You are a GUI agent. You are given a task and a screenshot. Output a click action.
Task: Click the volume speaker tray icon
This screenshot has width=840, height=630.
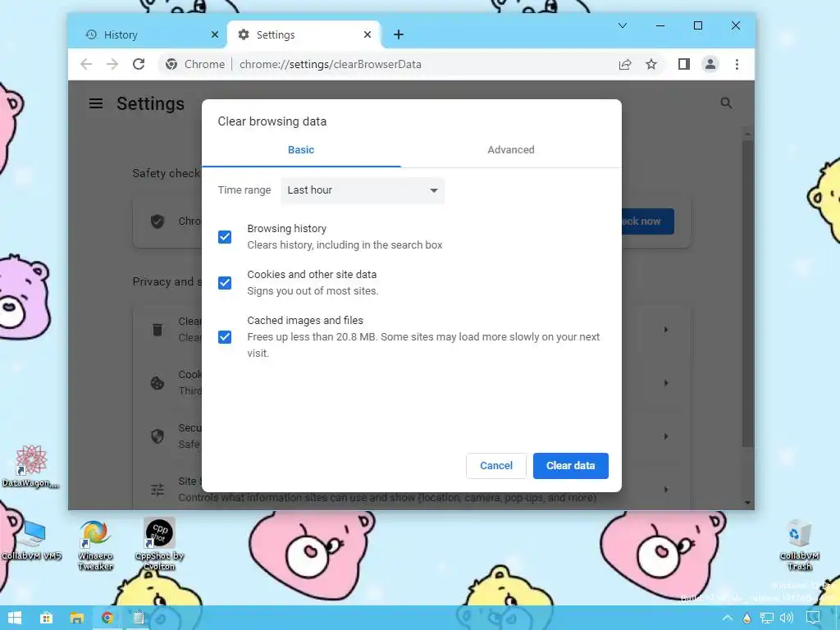click(787, 619)
